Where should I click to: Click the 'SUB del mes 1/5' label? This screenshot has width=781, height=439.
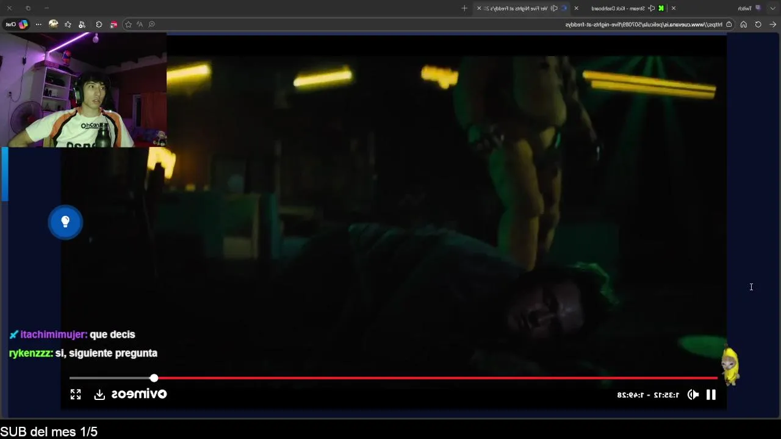(49, 432)
